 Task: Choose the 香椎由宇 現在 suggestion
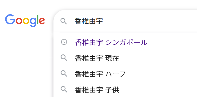tap(126, 58)
